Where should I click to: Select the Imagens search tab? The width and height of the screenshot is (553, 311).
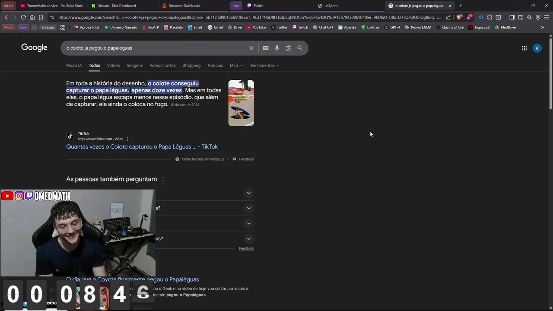click(134, 65)
